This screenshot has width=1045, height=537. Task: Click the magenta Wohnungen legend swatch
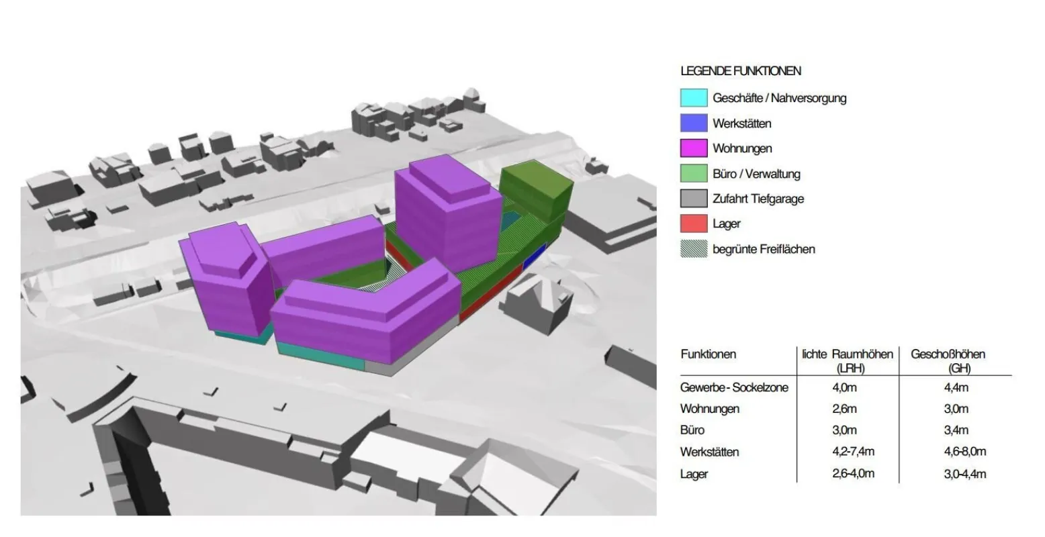(693, 148)
